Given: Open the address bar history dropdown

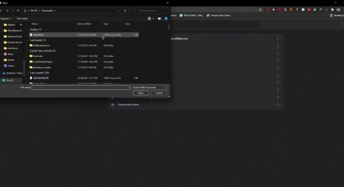Looking at the screenshot, I should point(118,11).
